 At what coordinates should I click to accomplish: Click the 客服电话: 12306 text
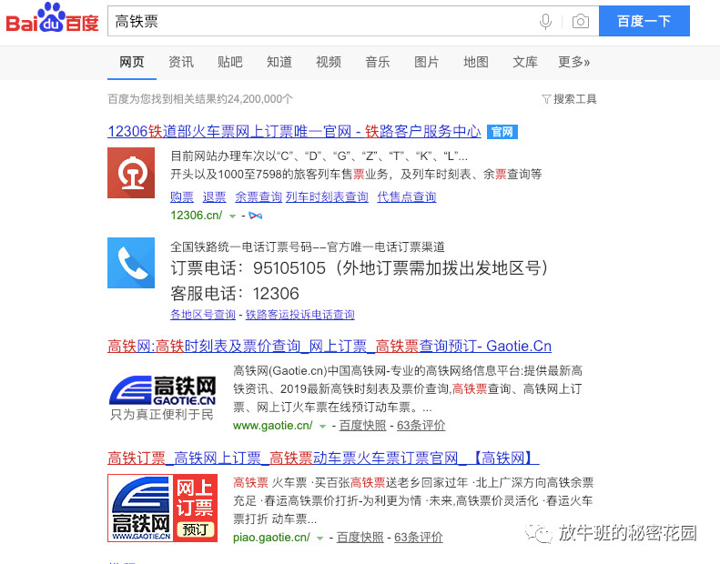235,293
